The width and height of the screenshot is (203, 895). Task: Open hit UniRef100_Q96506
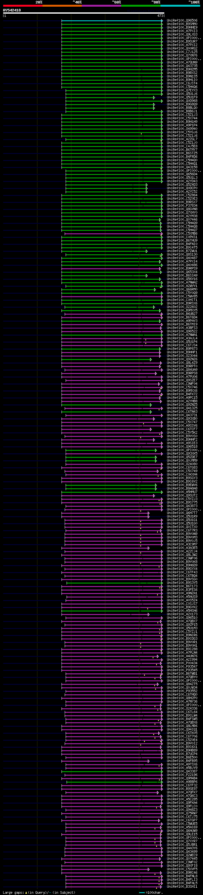click(x=182, y=21)
